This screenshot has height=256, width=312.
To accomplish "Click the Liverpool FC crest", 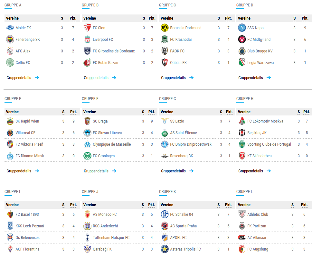I will tap(87, 39).
